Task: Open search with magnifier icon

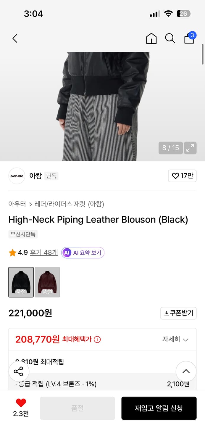Action: [170, 38]
